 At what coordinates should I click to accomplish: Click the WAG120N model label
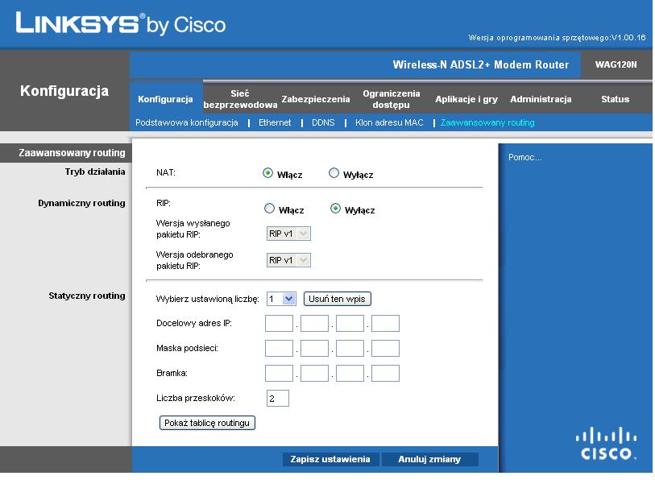[x=616, y=64]
